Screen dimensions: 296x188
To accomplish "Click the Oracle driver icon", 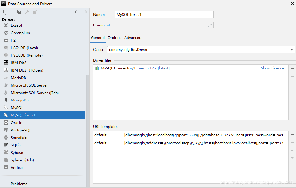I will click(6, 122).
